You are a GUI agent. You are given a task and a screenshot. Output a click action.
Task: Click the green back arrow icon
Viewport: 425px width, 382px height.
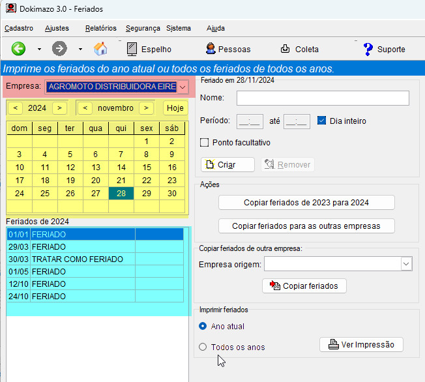point(19,49)
